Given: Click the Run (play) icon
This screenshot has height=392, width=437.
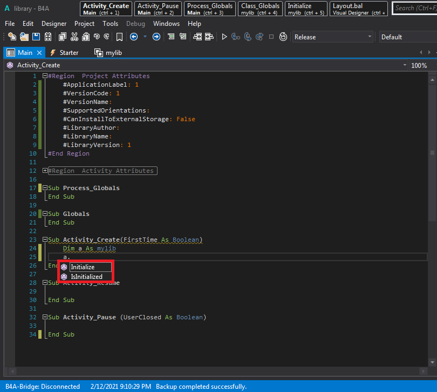Looking at the screenshot, I should (224, 37).
